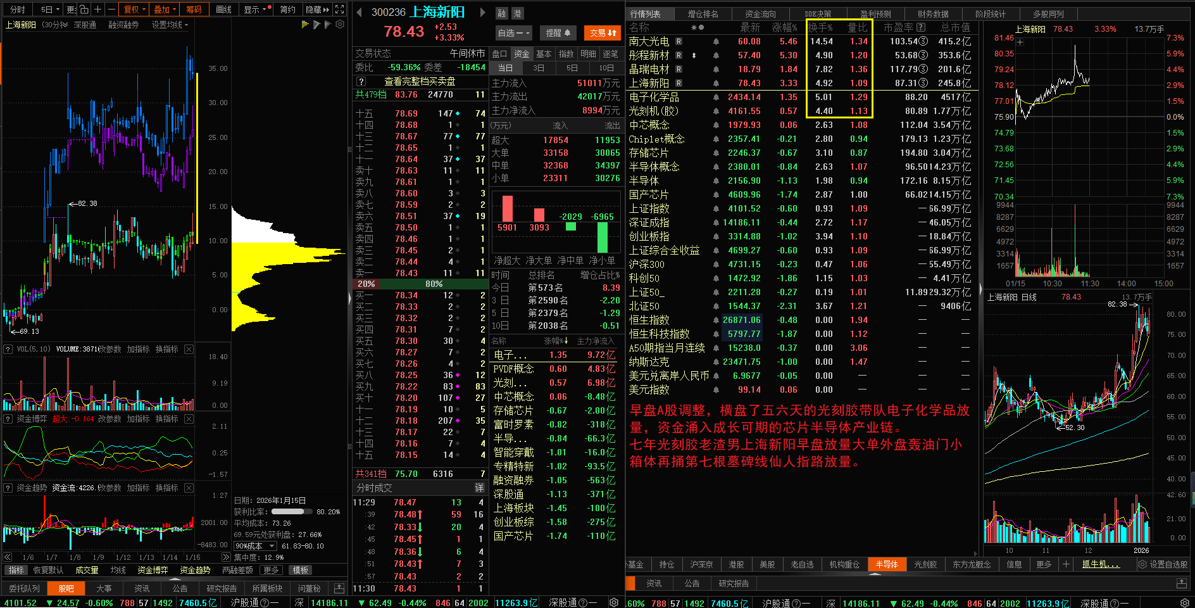The image size is (1195, 608).
Task: Switch to the 研究报告 tab below chart
Action: click(222, 588)
